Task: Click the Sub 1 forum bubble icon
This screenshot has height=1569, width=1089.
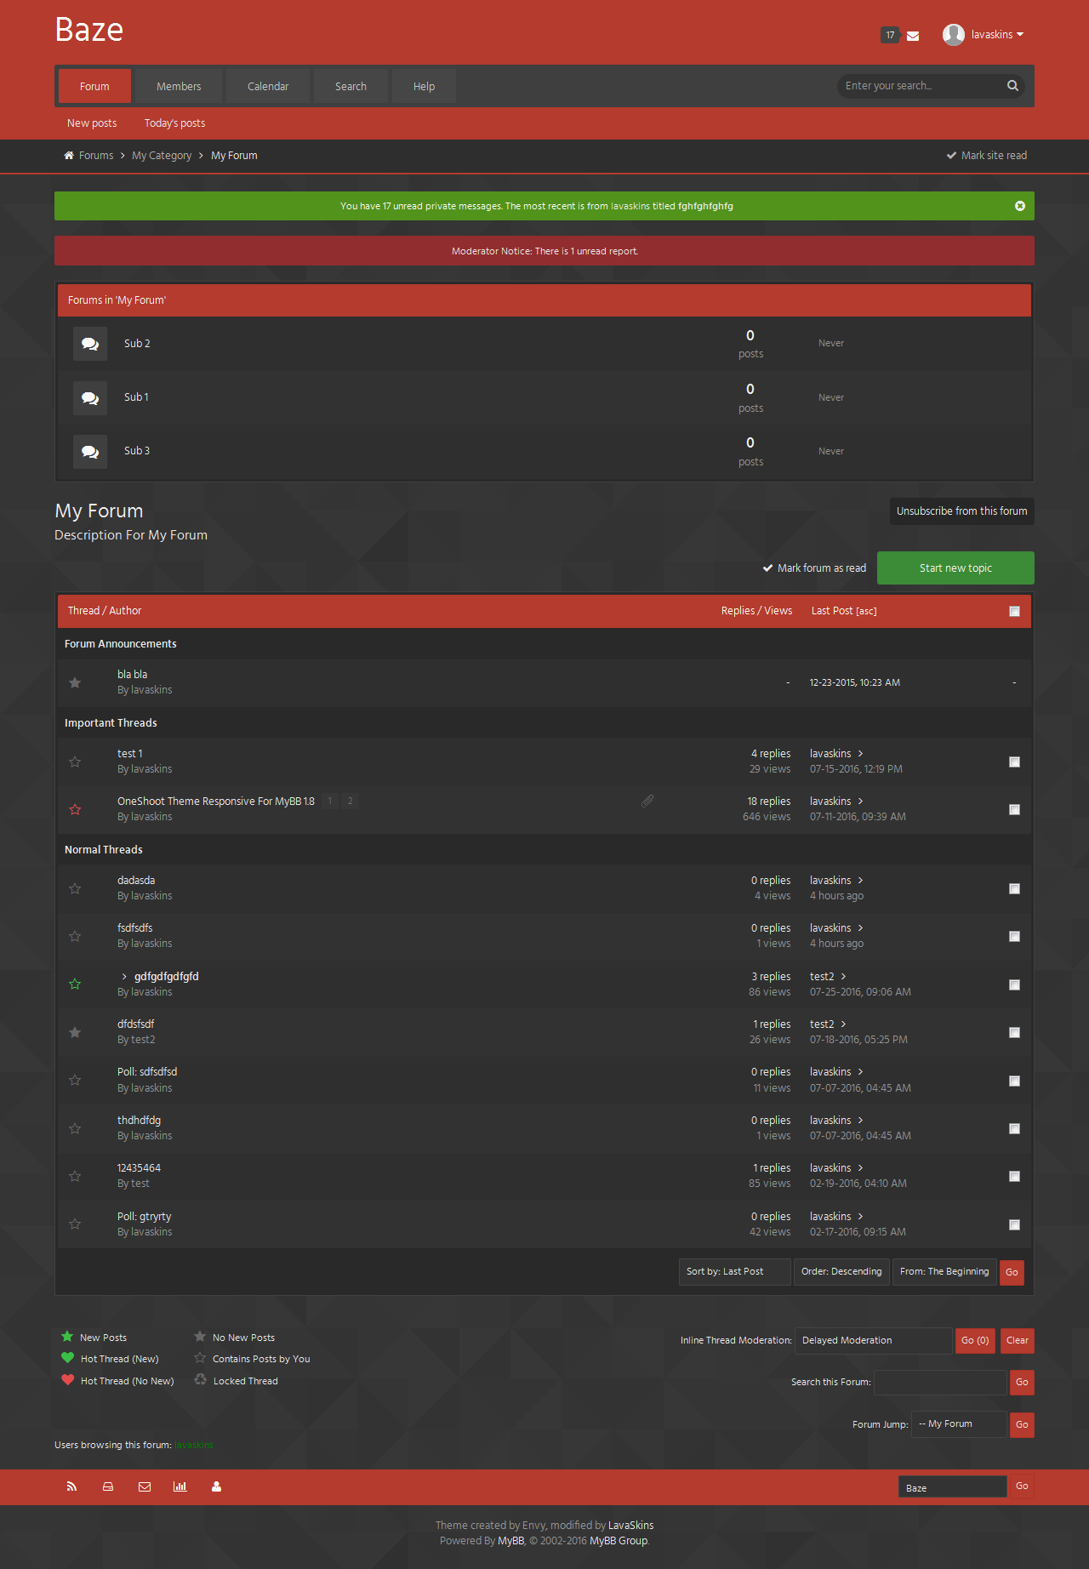Action: click(90, 398)
